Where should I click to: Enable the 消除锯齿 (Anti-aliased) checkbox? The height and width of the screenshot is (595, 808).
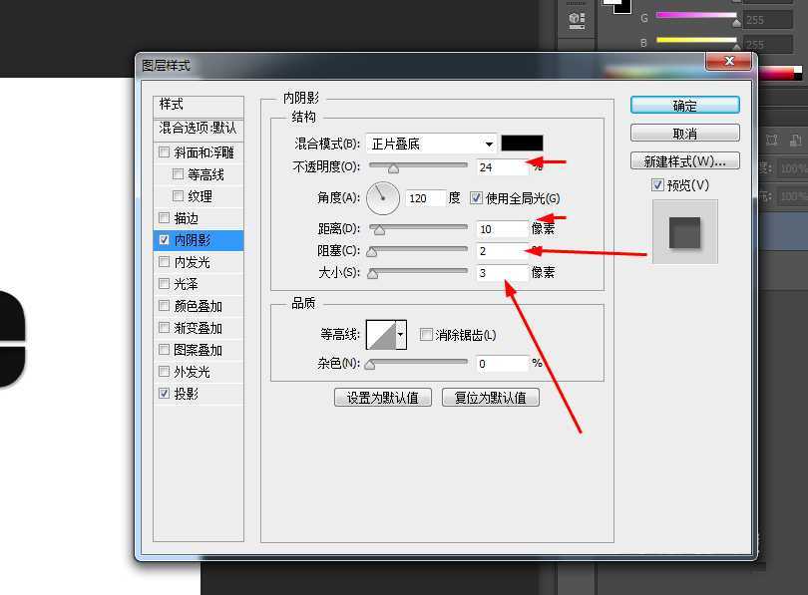pyautogui.click(x=425, y=334)
